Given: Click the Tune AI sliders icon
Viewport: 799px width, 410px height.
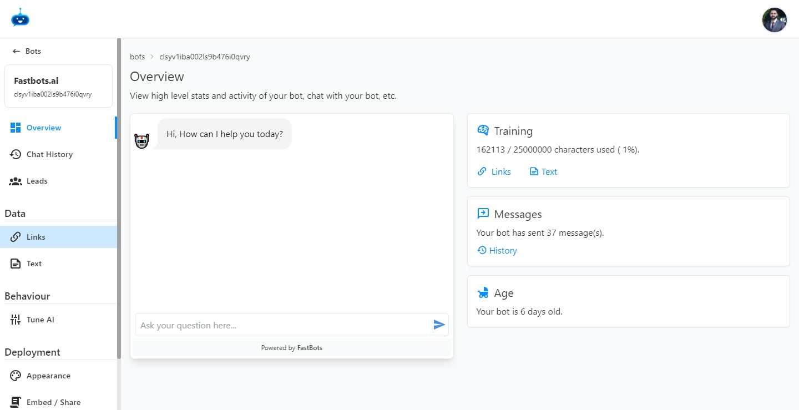Looking at the screenshot, I should click(16, 320).
